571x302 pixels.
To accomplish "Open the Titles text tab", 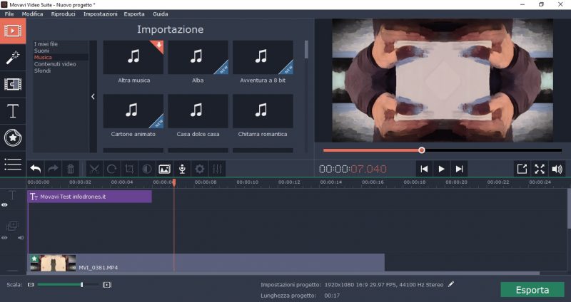I will [13, 111].
